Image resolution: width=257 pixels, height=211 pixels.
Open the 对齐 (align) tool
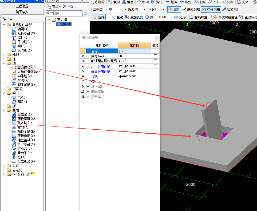tap(244, 2)
